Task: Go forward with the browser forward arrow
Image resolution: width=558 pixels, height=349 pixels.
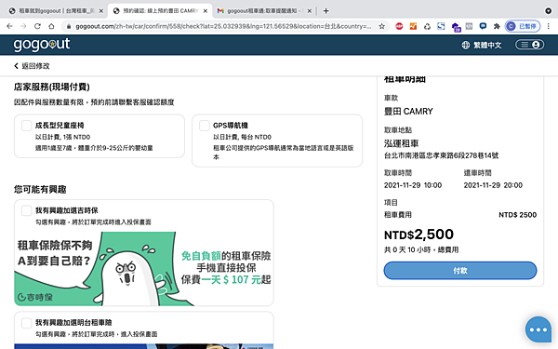Action: [x=23, y=26]
